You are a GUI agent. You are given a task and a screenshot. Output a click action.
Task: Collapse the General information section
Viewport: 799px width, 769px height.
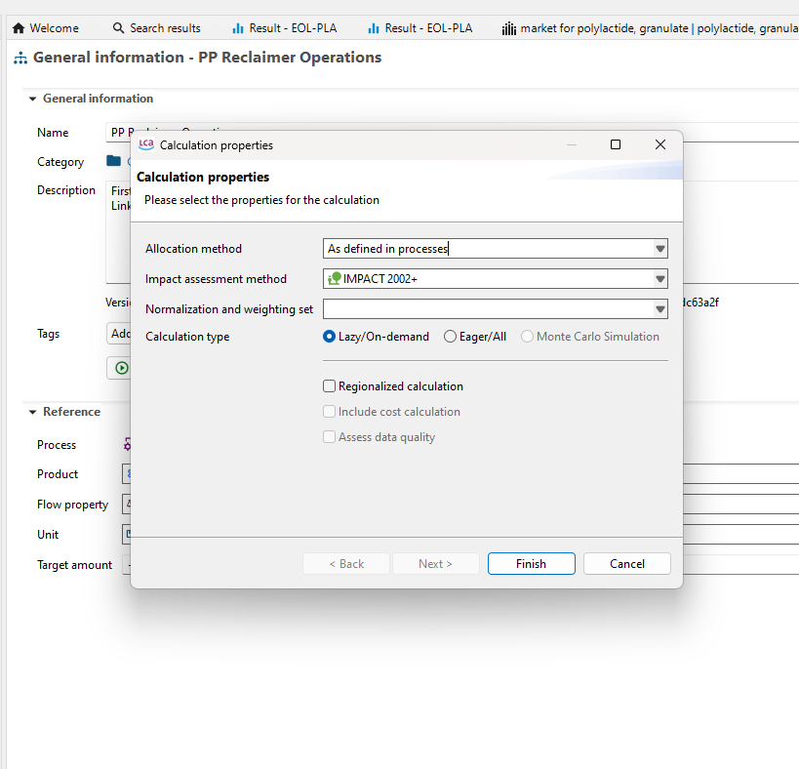pos(33,99)
